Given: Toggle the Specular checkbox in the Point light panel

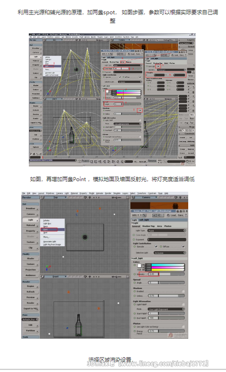Looking at the screenshot, I should click(x=156, y=247).
